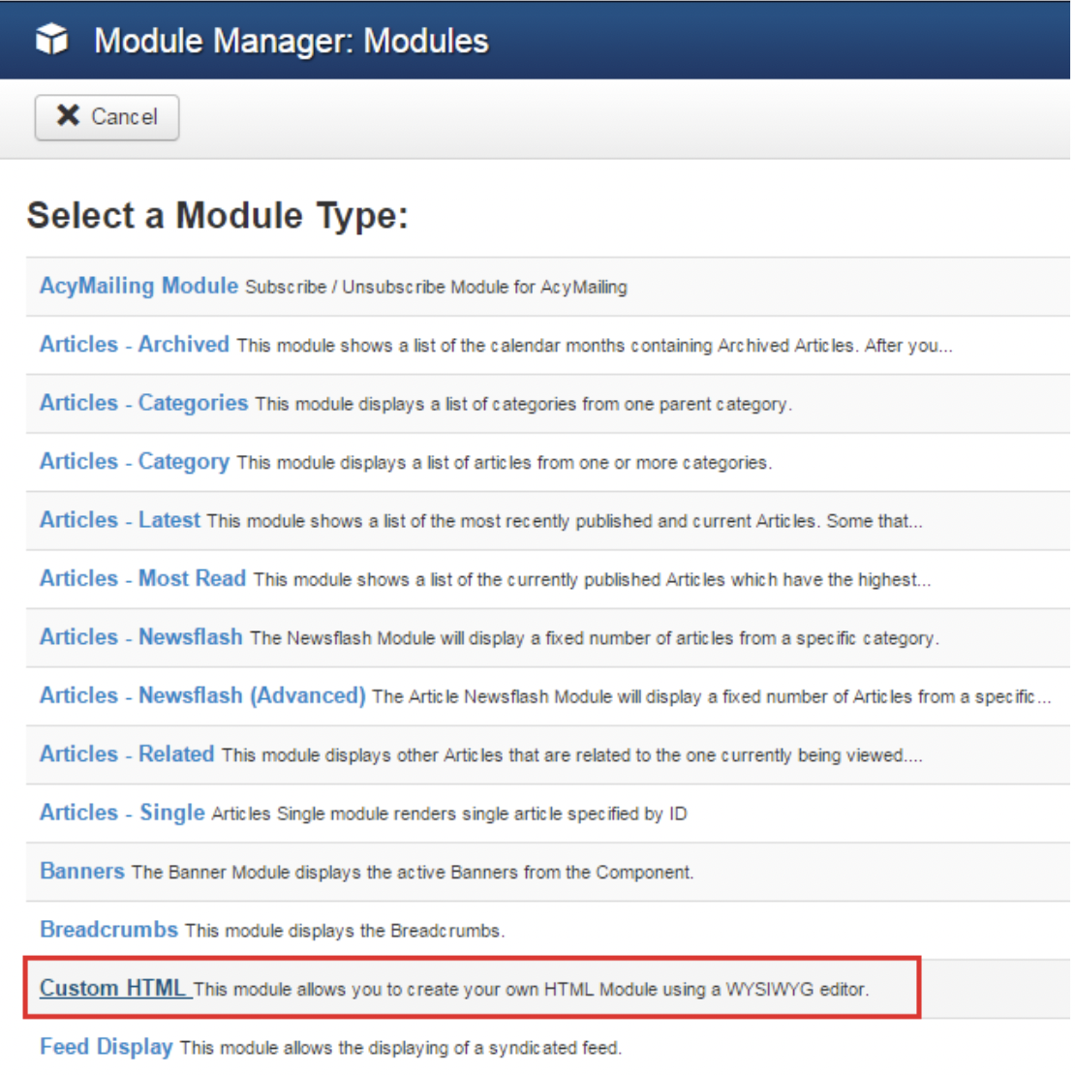The image size is (1075, 1075).
Task: Select Articles - Newsflash (Advanced) module
Action: (202, 695)
